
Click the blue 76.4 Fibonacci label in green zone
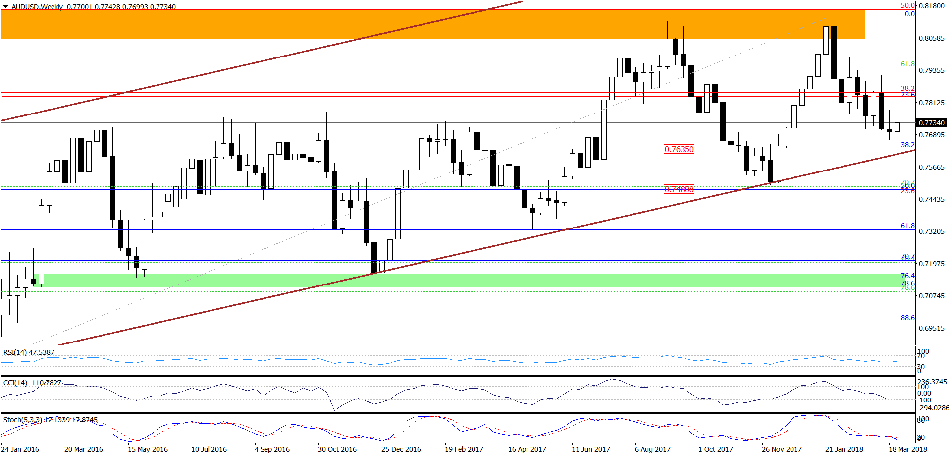click(x=908, y=276)
